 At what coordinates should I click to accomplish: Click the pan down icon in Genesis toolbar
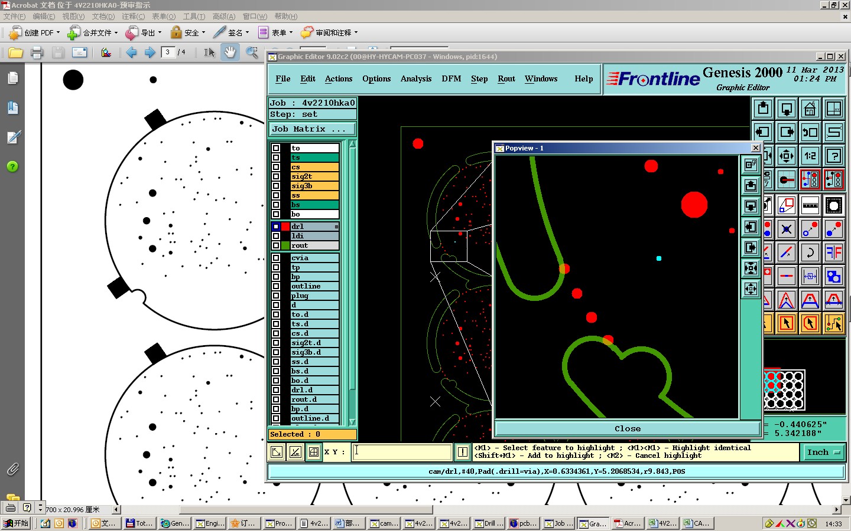point(787,109)
